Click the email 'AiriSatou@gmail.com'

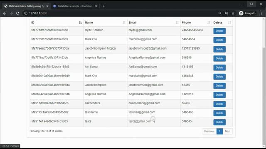coord(143,67)
